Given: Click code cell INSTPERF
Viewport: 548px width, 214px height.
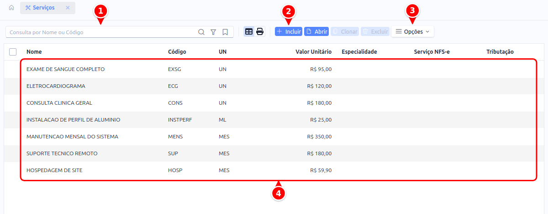Looking at the screenshot, I should [180, 120].
